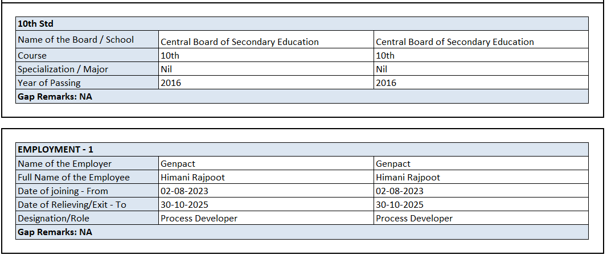This screenshot has width=607, height=255.
Task: Click "Full Name of the Employee" label
Action: pyautogui.click(x=73, y=178)
